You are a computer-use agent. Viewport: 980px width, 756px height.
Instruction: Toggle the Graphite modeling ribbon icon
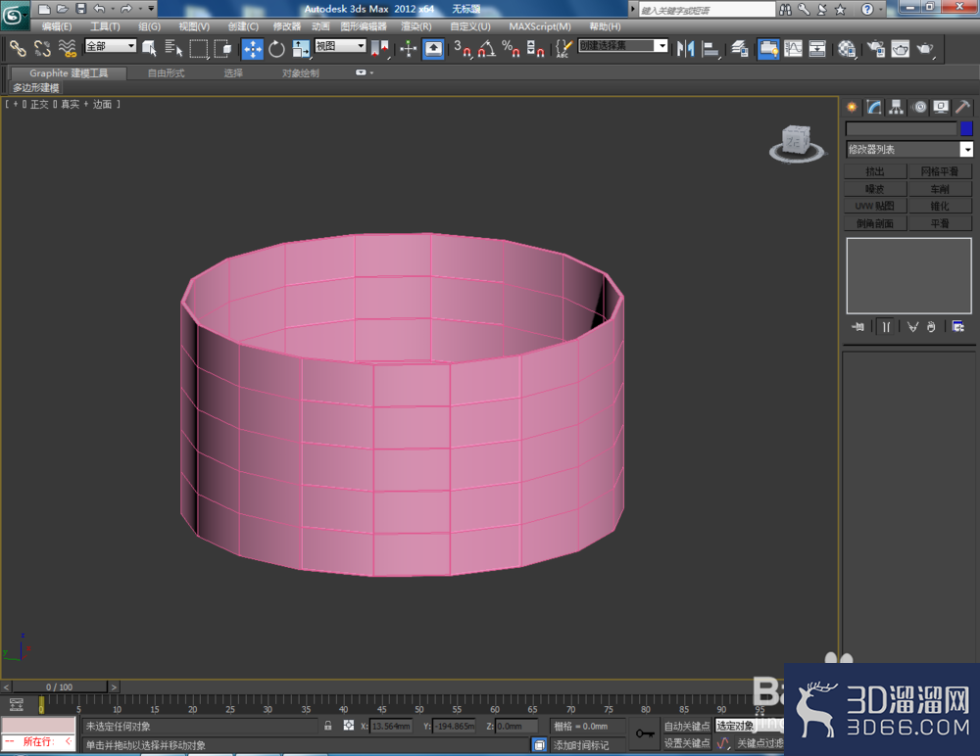point(768,49)
